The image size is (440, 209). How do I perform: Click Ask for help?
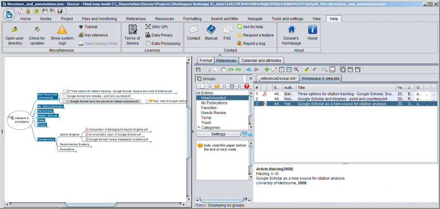coord(250,27)
